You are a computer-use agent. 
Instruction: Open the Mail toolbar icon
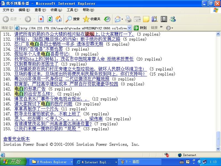pos(117,19)
